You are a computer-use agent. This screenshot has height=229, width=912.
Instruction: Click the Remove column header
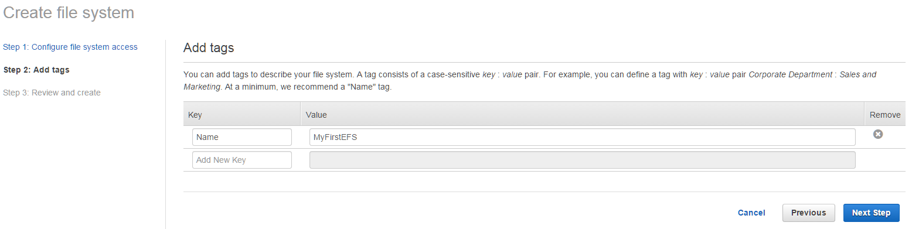coord(884,115)
